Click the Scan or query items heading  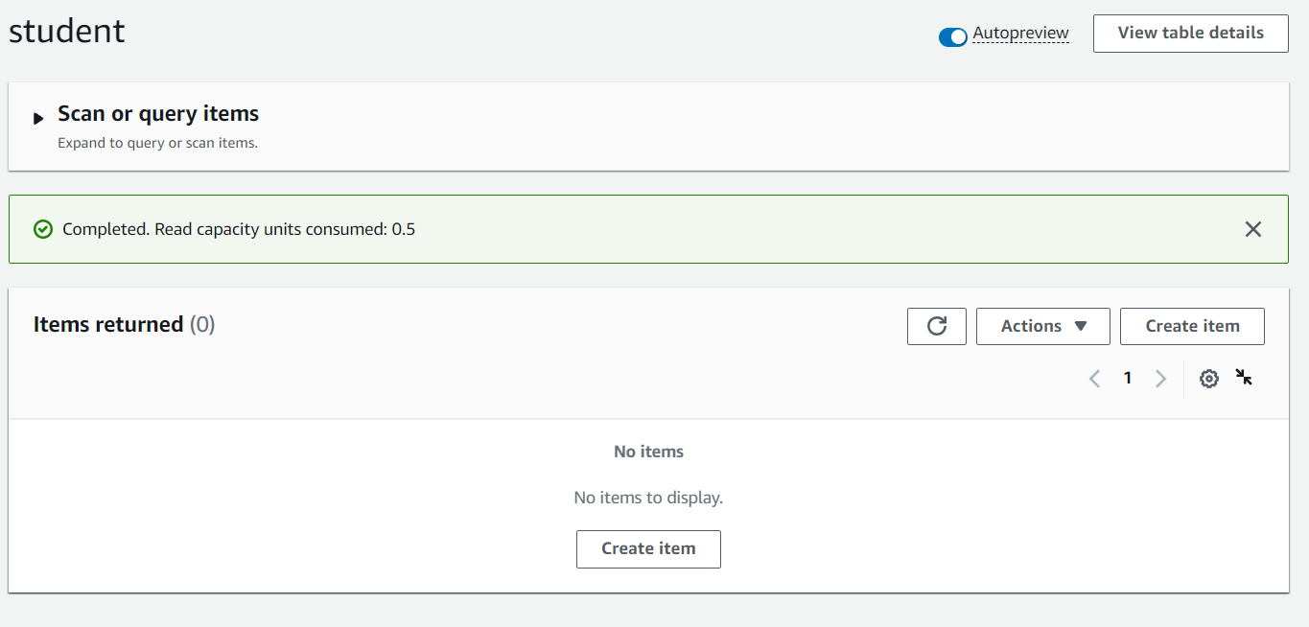point(158,113)
